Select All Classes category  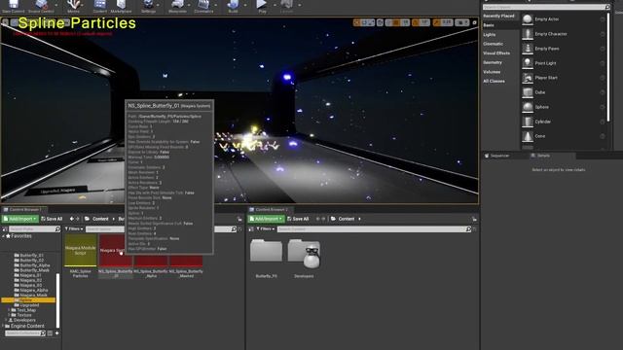tap(494, 82)
